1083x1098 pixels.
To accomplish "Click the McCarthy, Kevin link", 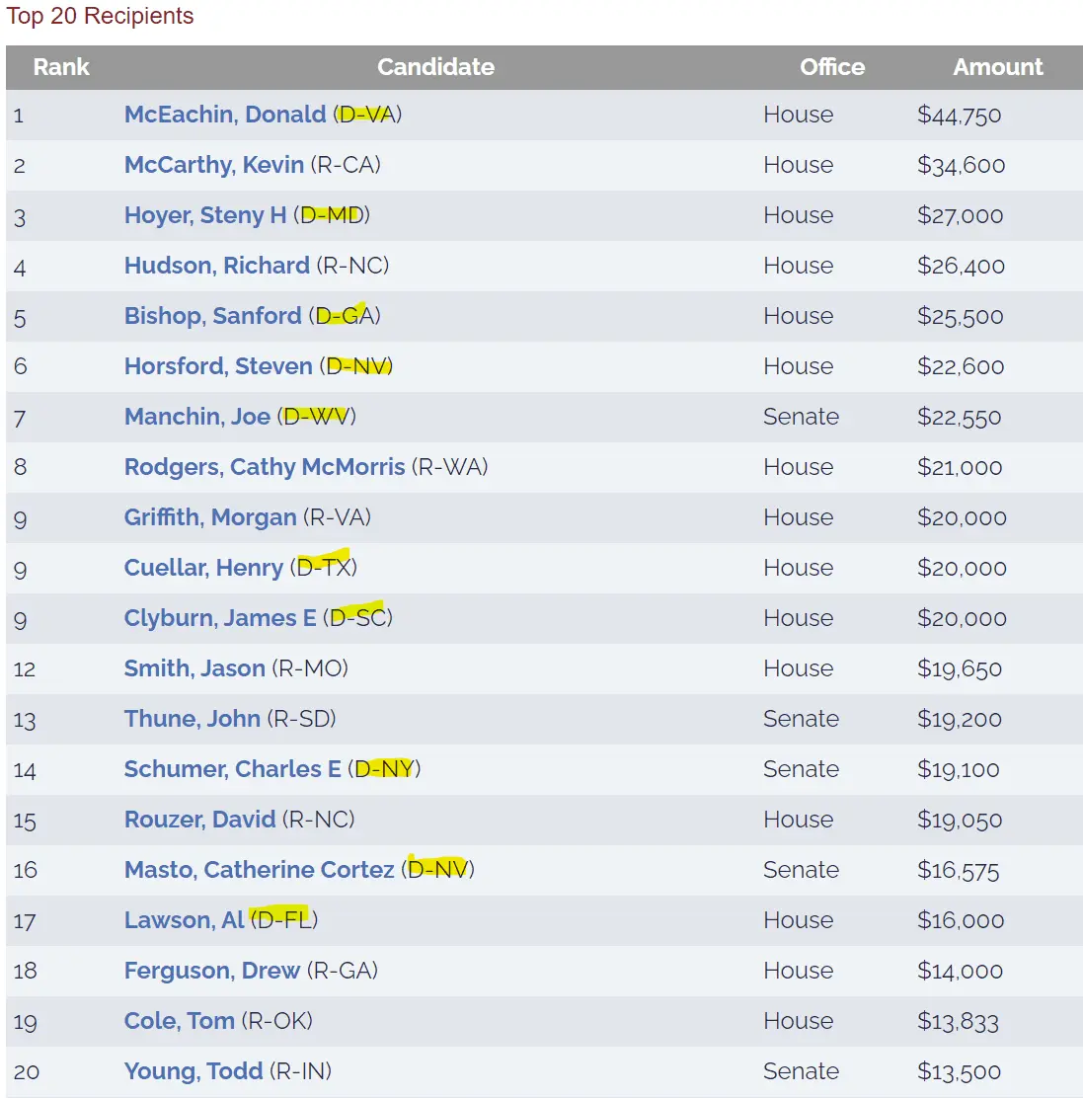I will 213,165.
